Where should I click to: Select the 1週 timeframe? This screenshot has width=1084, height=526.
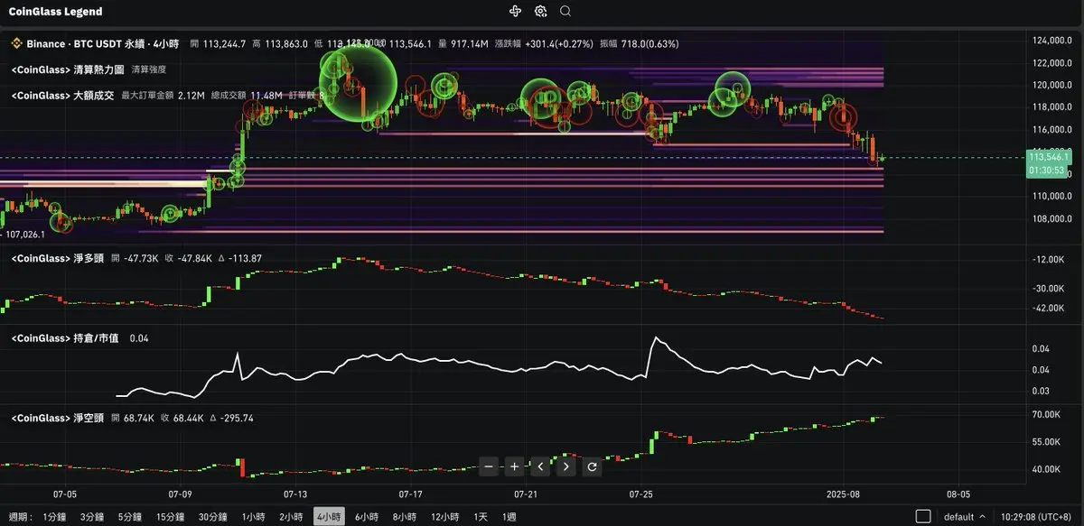(x=509, y=517)
